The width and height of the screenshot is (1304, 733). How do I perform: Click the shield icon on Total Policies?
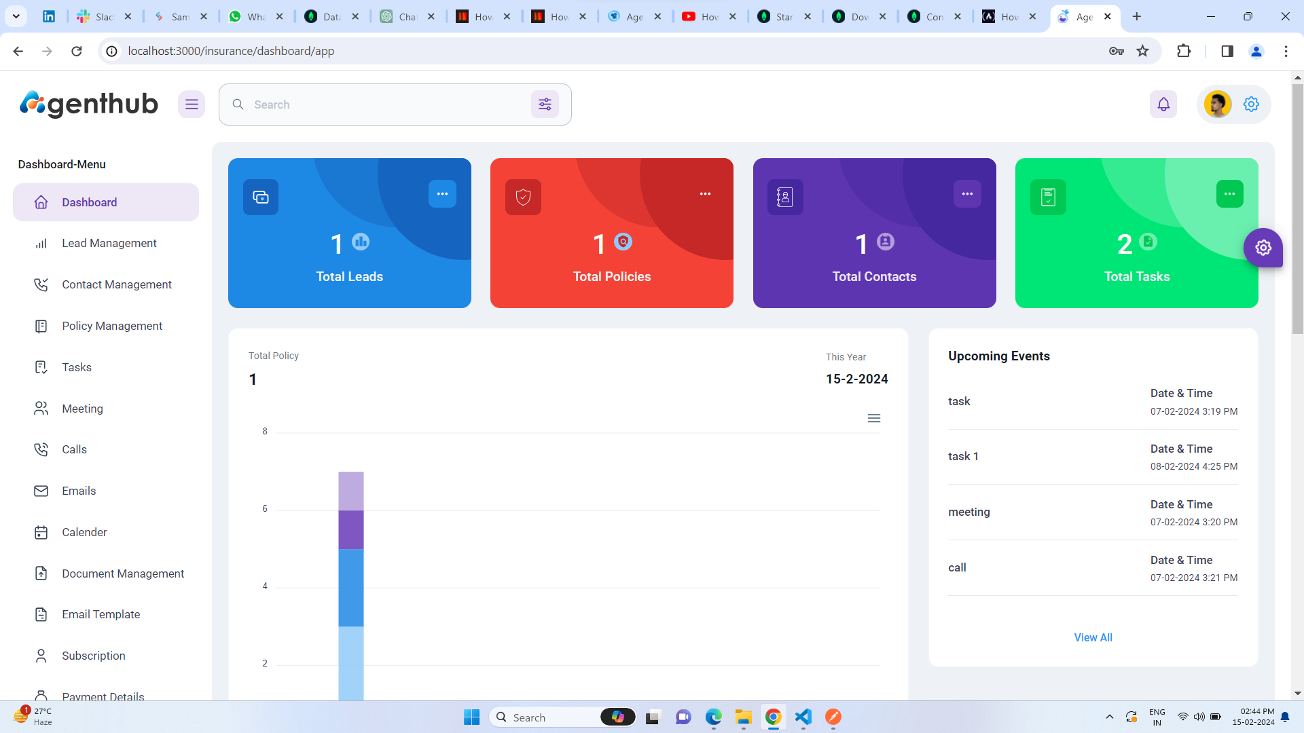tap(523, 197)
